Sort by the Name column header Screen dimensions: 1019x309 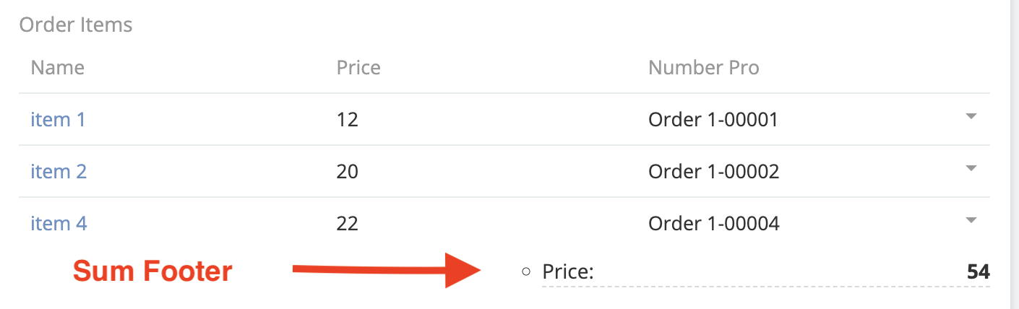pyautogui.click(x=58, y=68)
